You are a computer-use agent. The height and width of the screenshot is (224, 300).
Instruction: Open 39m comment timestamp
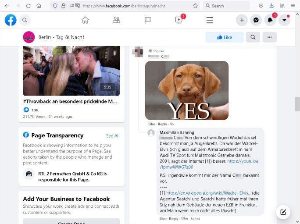pyautogui.click(x=185, y=219)
